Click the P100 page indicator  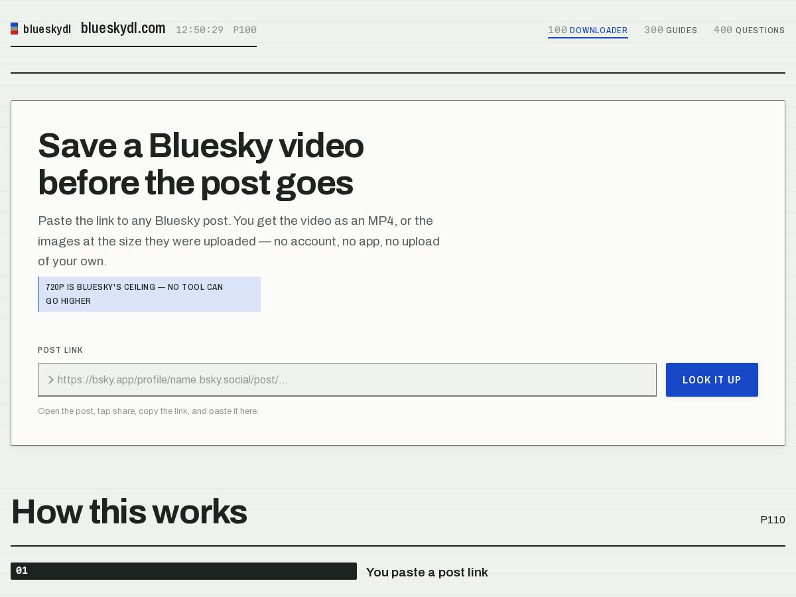click(x=245, y=30)
